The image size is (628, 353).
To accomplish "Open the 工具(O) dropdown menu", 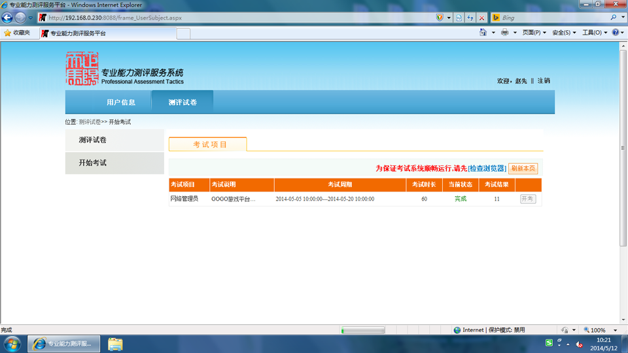I will coord(595,33).
